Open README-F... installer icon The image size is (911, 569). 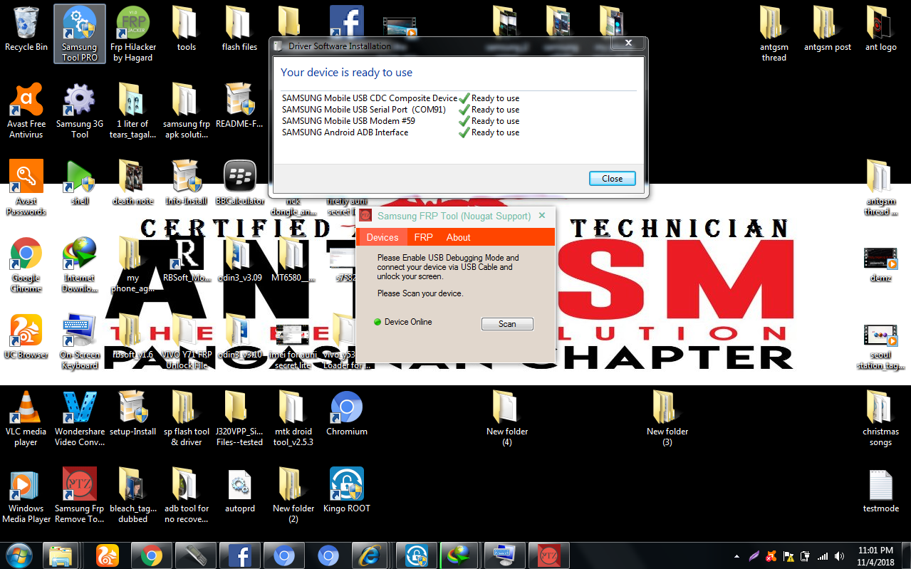[240, 105]
